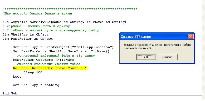
Task: Click the highlighted Do Until DestFolder.Items.Count line
Action: click(50, 68)
